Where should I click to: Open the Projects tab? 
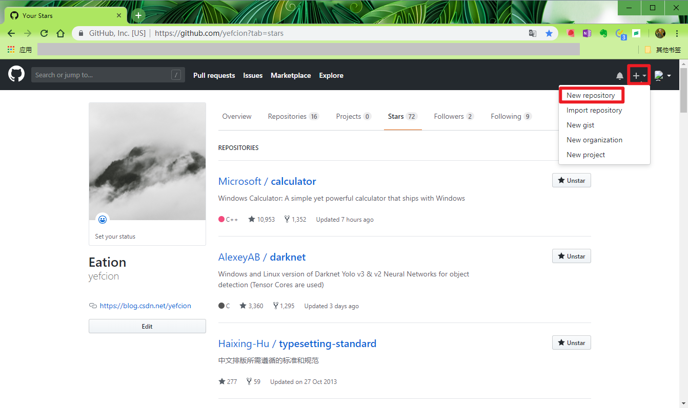[353, 116]
